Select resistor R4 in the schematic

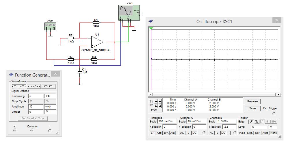pos(94,59)
